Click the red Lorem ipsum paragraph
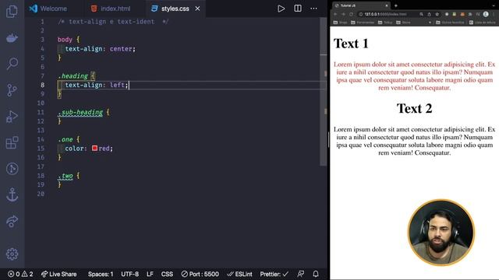Image resolution: width=499 pixels, height=280 pixels. pyautogui.click(x=414, y=76)
